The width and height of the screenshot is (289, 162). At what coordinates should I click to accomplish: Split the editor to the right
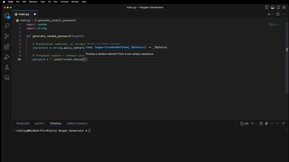278,14
